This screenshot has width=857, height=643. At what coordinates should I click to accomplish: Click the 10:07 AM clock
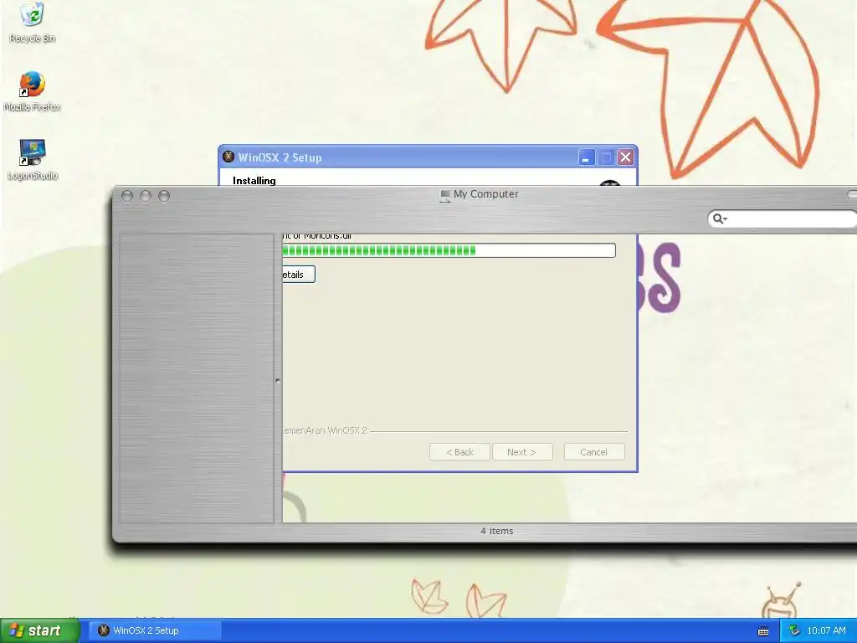coord(826,630)
